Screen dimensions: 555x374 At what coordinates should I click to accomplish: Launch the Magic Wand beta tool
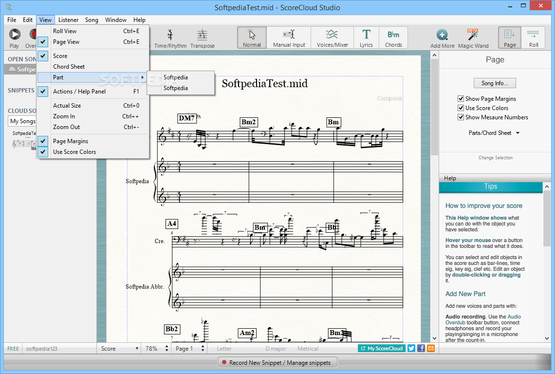point(473,38)
